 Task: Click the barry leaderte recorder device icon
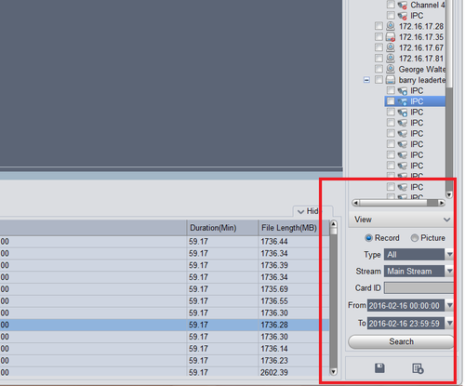tap(391, 80)
